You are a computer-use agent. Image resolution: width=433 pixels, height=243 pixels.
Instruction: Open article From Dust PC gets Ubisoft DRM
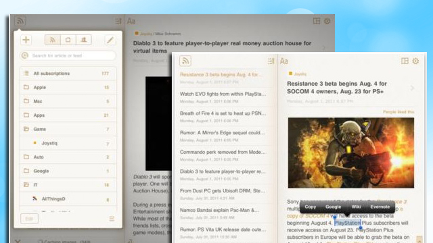coord(223,194)
